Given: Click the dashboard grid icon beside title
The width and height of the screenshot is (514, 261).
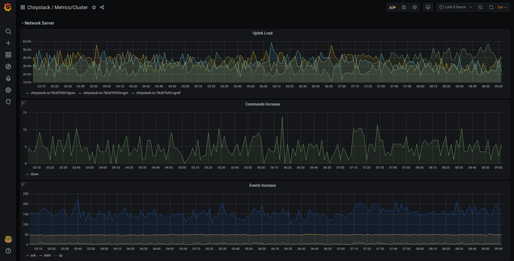Looking at the screenshot, I should (23, 7).
